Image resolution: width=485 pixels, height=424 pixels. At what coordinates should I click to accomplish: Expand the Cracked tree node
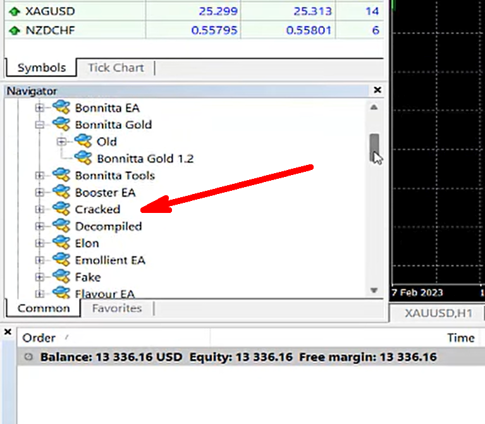point(40,210)
